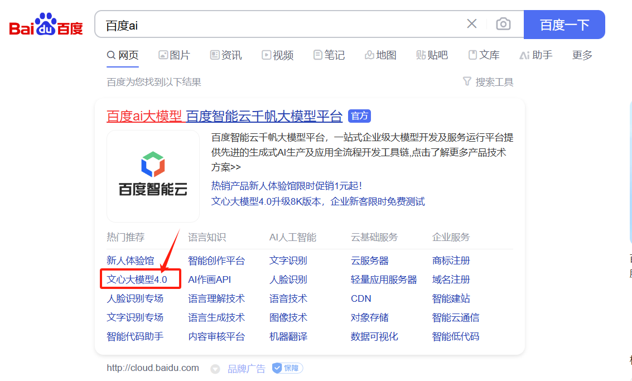632x381 pixels.
Task: Click the 热门推荐 column heading
Action: point(126,237)
